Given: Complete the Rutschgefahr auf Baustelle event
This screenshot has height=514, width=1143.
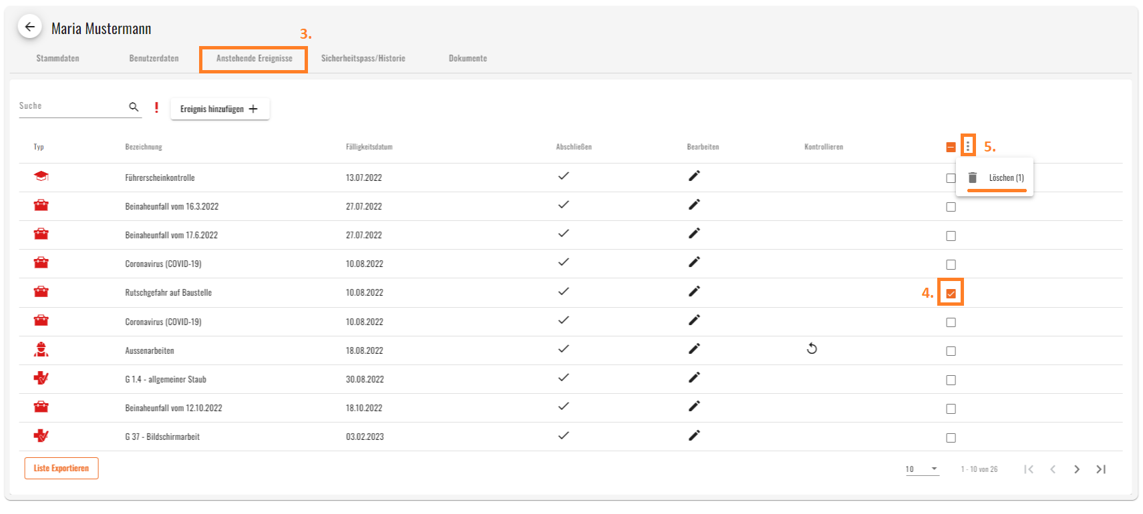Looking at the screenshot, I should [x=563, y=292].
